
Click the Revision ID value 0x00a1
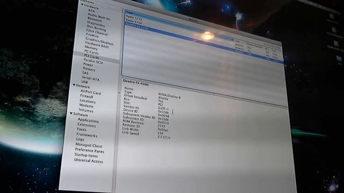163,130
